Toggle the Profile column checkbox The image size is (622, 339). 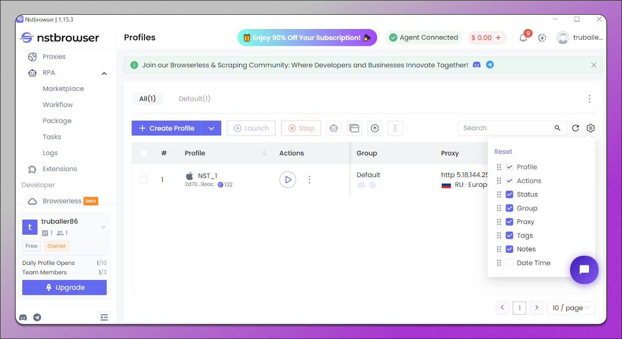point(510,167)
